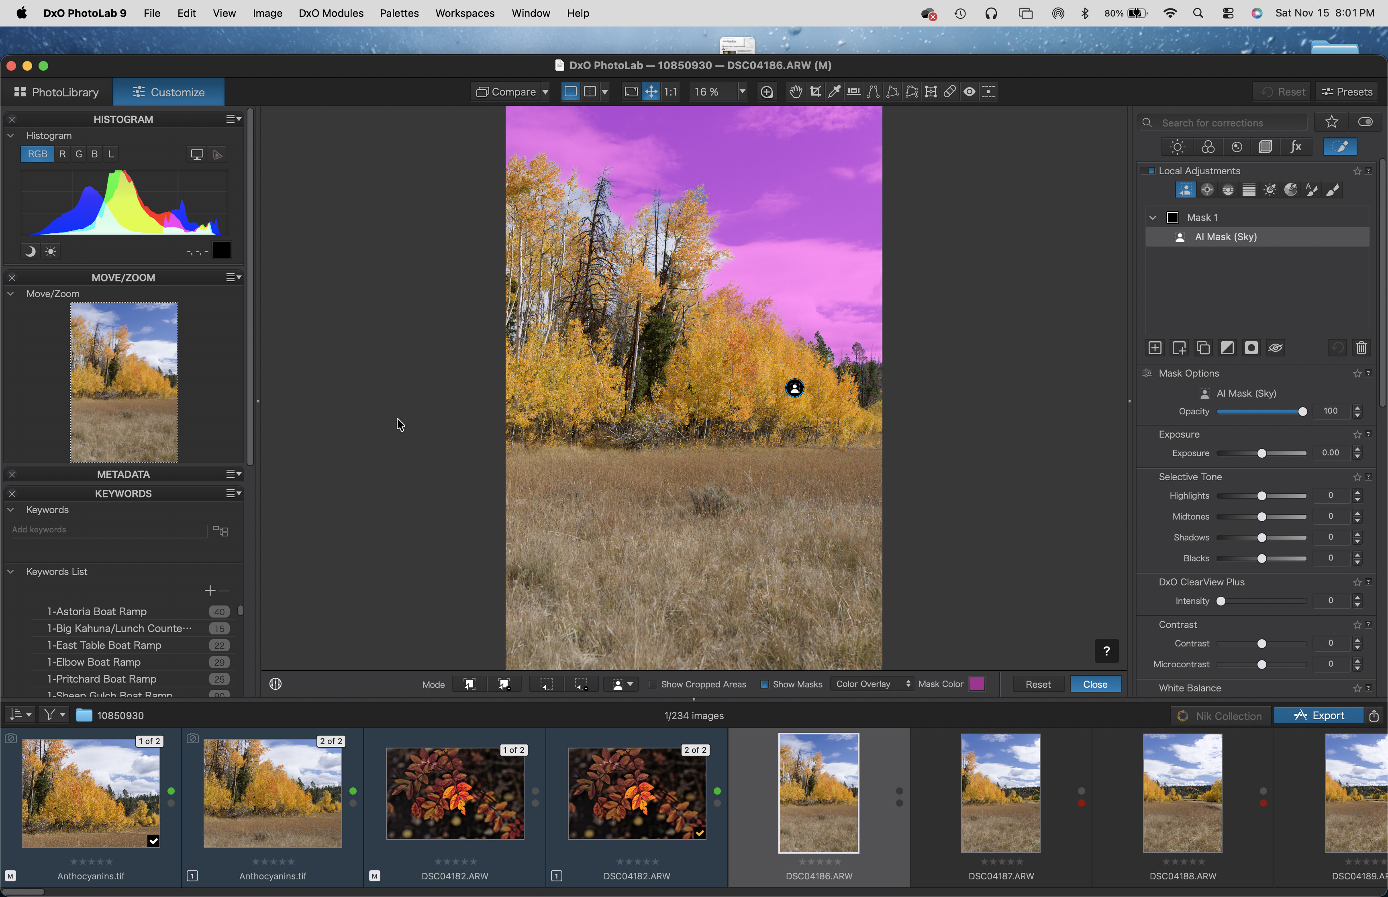Uncheck the Show Masks checkbox
1388x897 pixels.
pos(764,685)
